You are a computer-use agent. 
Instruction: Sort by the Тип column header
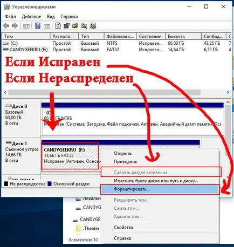[x=92, y=36]
